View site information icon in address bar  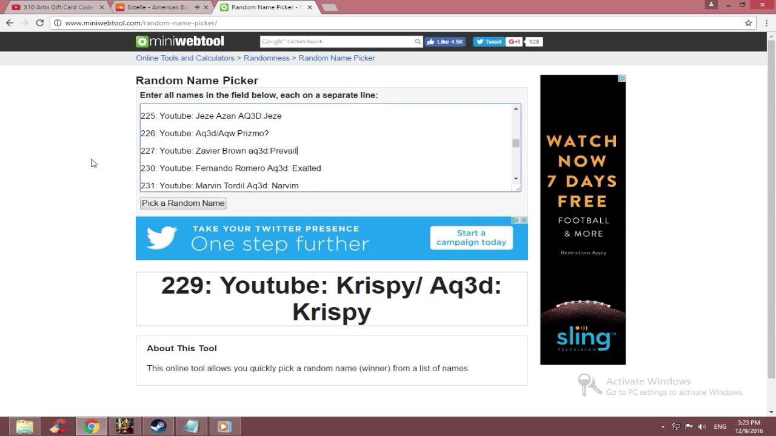[57, 23]
